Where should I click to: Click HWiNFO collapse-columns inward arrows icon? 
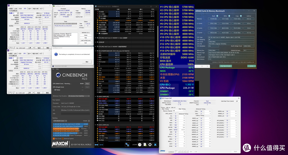(x=101, y=145)
